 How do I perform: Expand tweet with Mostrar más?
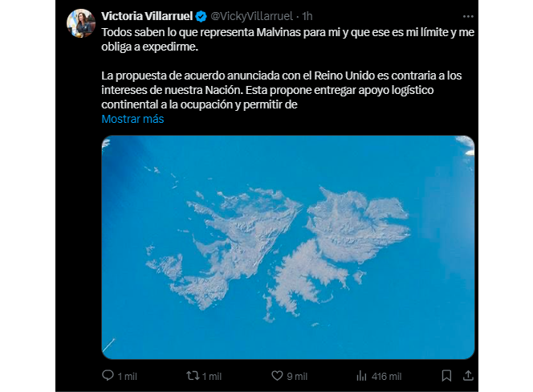pos(132,119)
